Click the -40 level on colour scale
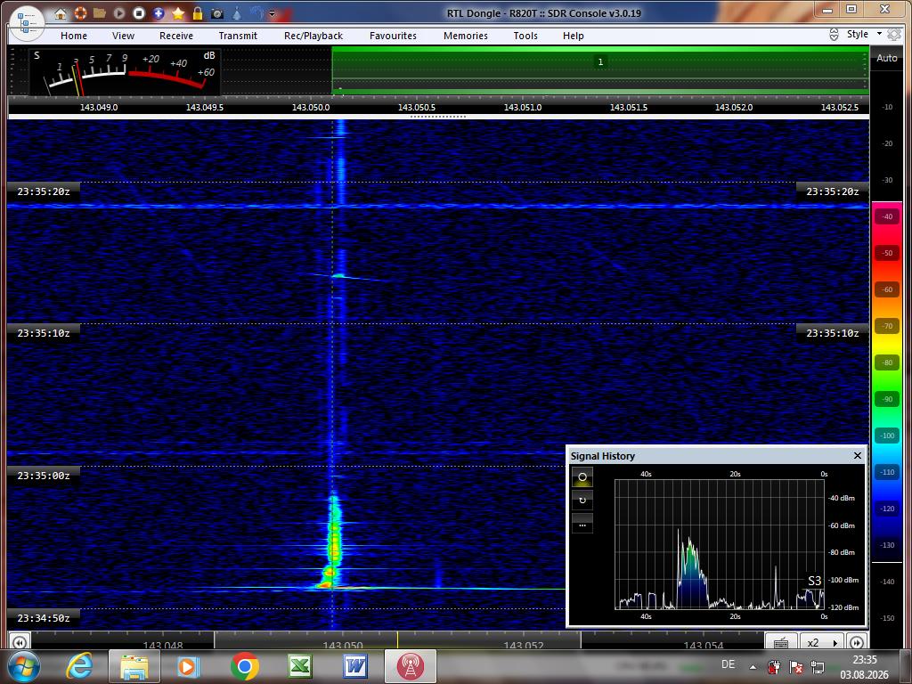Screen dimensions: 912x684 click(887, 216)
